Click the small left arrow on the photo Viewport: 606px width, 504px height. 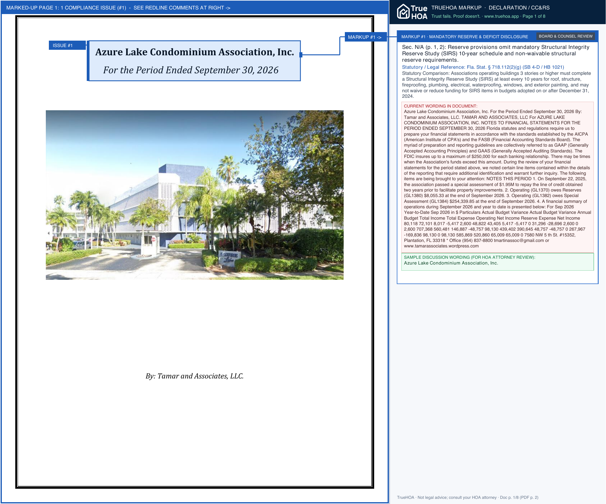point(49,233)
